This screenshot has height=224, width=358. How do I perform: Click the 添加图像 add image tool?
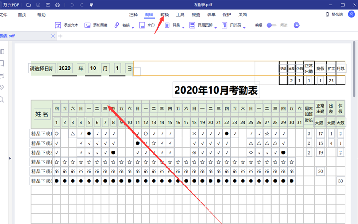click(x=96, y=25)
